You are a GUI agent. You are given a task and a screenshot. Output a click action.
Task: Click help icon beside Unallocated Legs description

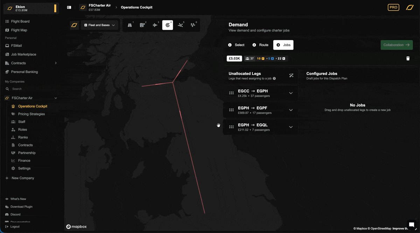coord(274,79)
